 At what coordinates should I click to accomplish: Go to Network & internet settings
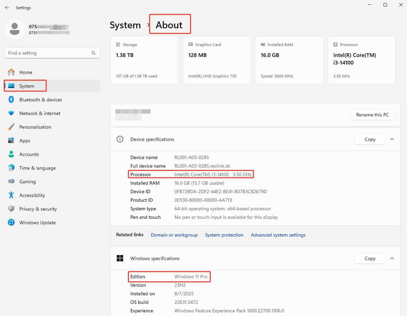coord(52,113)
